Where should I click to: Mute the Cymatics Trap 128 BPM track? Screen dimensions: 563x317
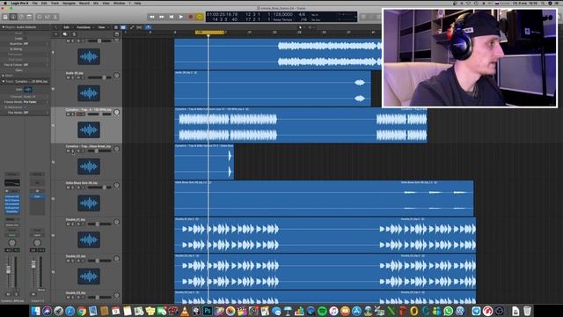click(68, 114)
